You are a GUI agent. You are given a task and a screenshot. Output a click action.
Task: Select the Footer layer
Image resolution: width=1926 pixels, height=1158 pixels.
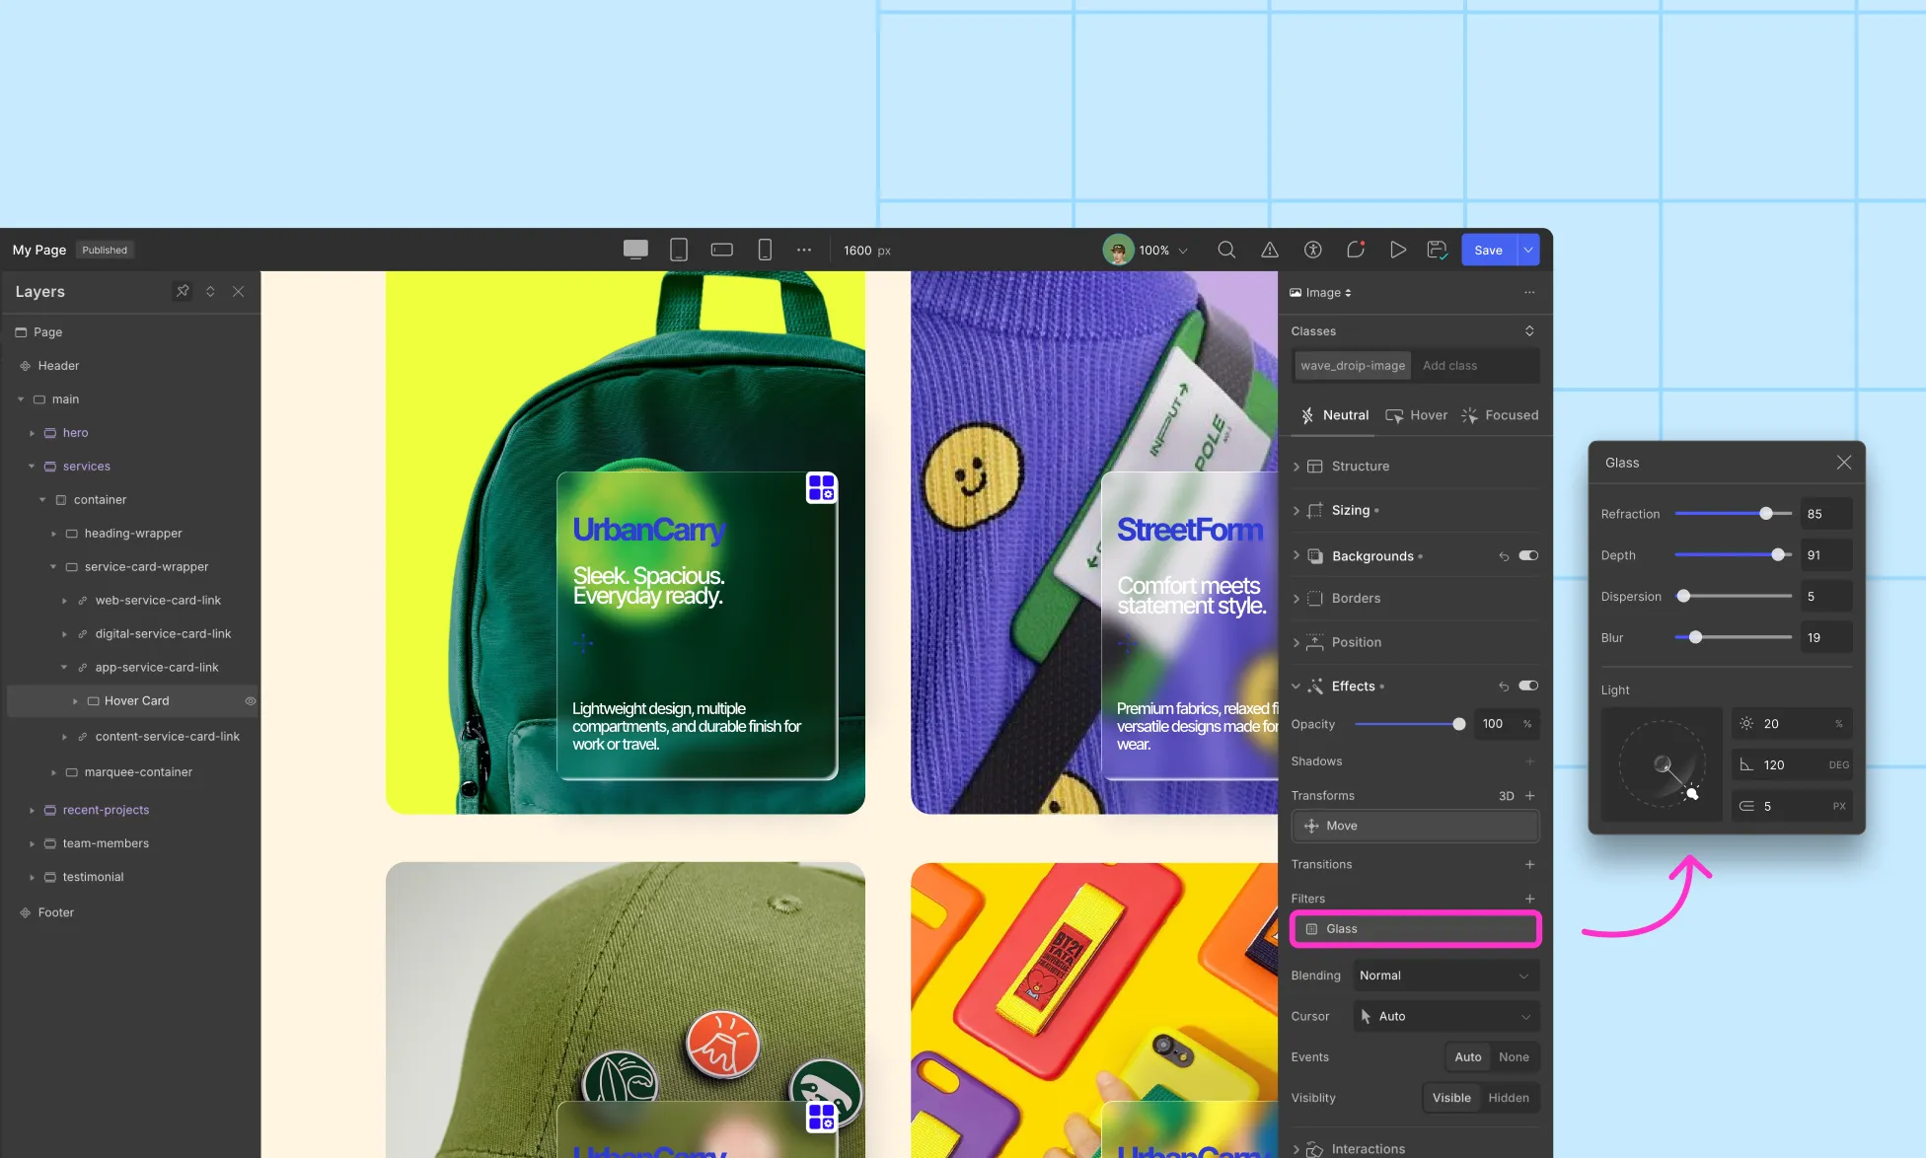[x=56, y=912]
